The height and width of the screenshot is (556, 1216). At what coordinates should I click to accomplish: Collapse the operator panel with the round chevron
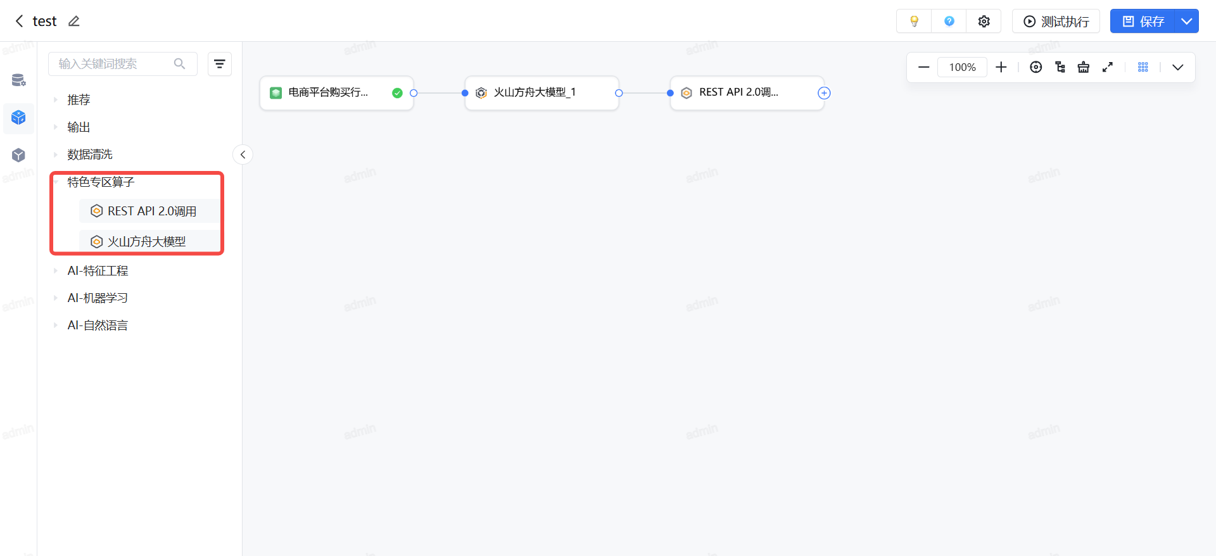click(x=243, y=155)
